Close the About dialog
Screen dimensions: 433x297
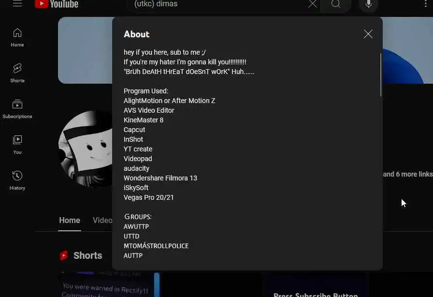(368, 34)
